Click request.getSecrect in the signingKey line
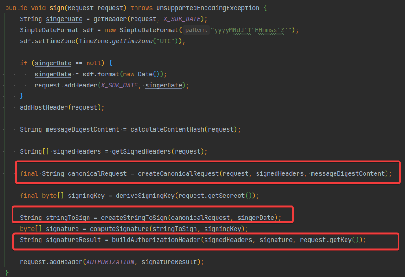This screenshot has height=277, width=405. click(211, 196)
